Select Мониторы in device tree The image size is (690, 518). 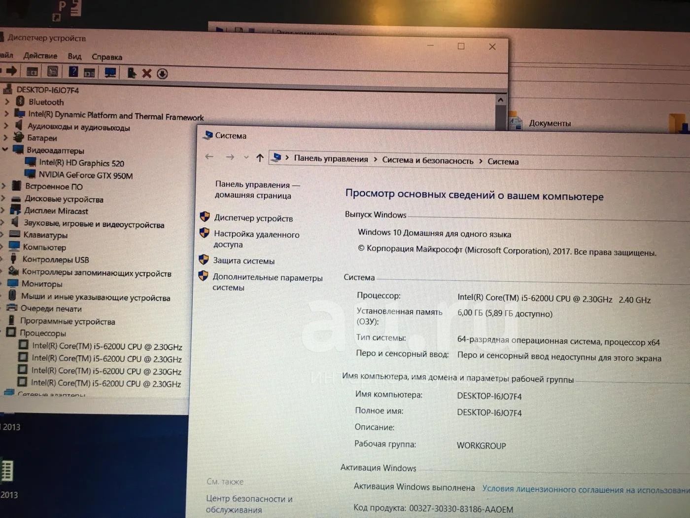[x=42, y=284]
